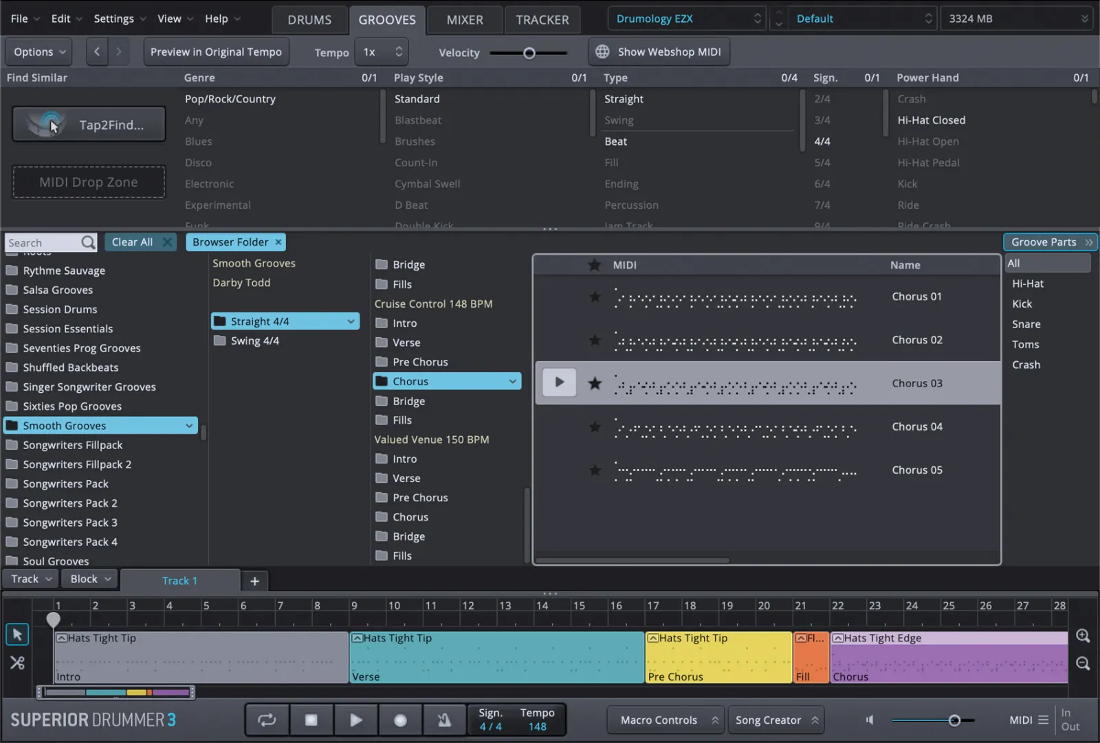
Task: Click the Tap2Find button label
Action: tap(111, 125)
